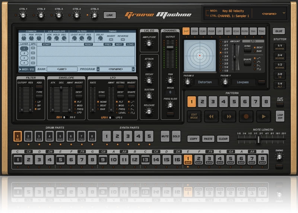Select sample layer 2
This screenshot has width=298, height=213.
coord(24,53)
